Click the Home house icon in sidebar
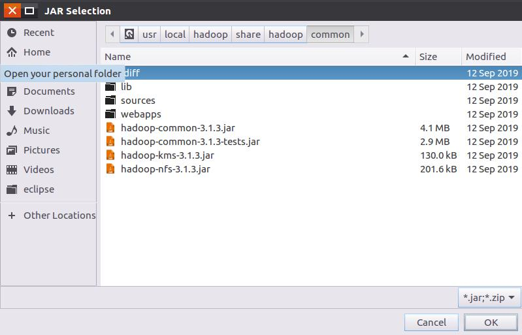Viewport: 522px width, 335px height. [12, 52]
